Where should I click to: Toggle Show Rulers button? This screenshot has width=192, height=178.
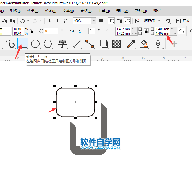111,21
